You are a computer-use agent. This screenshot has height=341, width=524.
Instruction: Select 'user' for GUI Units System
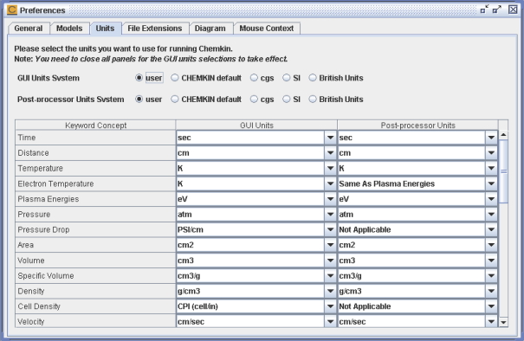149,78
